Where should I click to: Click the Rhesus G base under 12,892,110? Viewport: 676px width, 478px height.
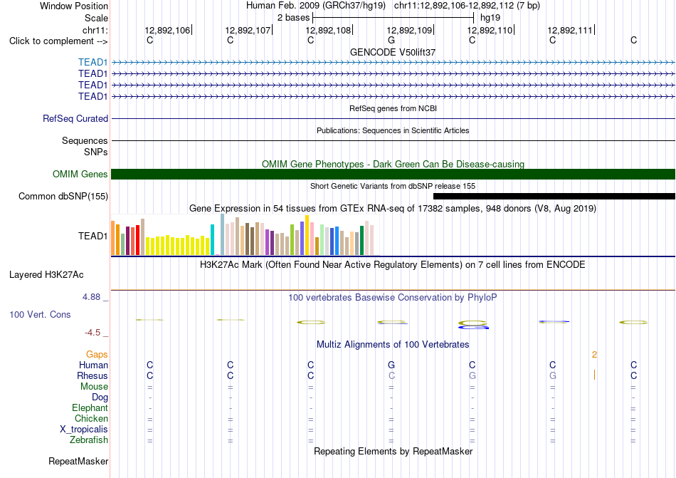(x=472, y=375)
